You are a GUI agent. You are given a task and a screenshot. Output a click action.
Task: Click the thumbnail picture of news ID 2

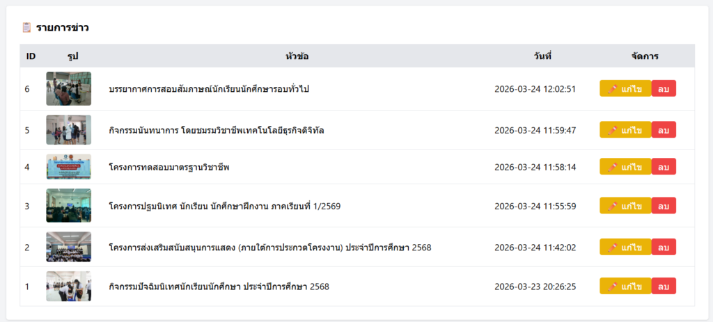[x=68, y=247]
